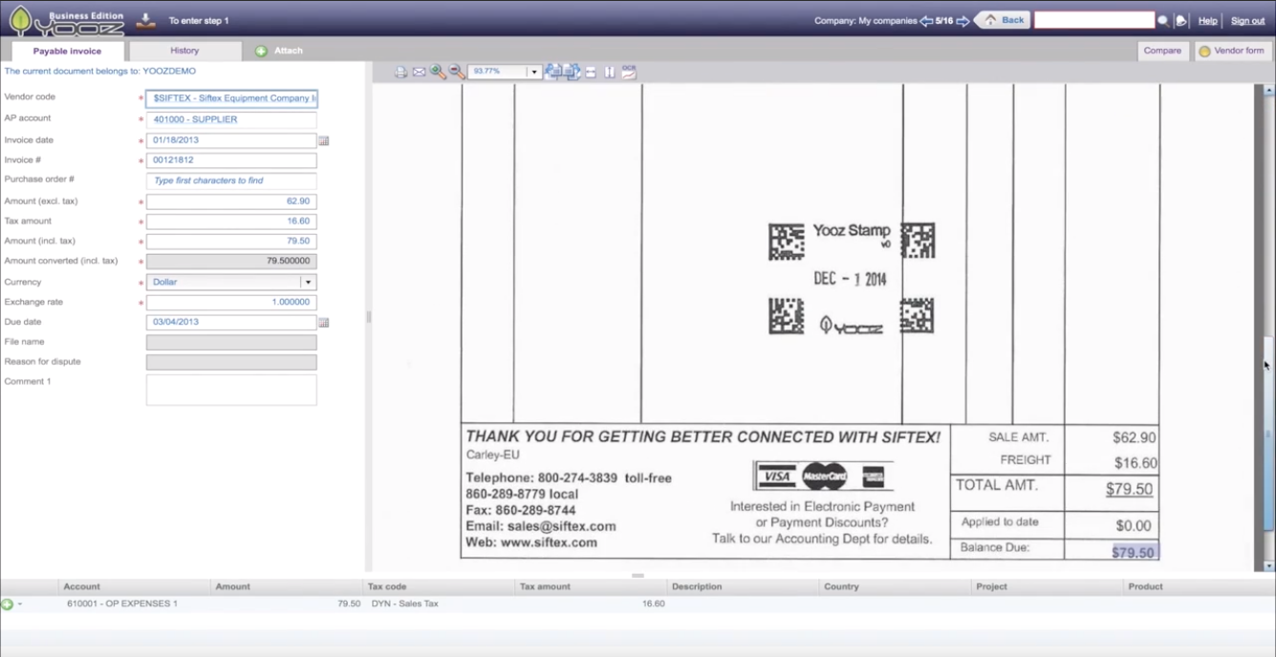
Task: Click highlighted Balance Due $79.50 value
Action: (1134, 552)
